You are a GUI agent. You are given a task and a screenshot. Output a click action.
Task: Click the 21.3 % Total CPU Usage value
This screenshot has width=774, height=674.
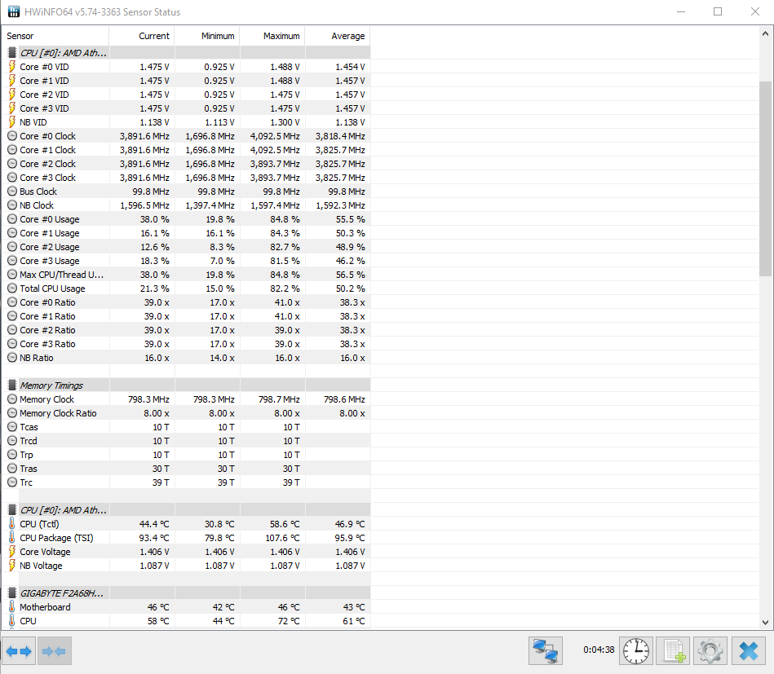[x=154, y=289]
